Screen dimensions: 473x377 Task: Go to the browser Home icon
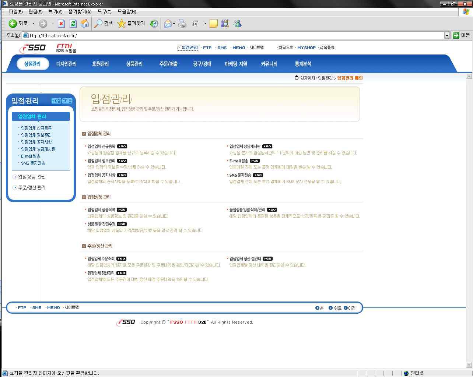pos(85,24)
